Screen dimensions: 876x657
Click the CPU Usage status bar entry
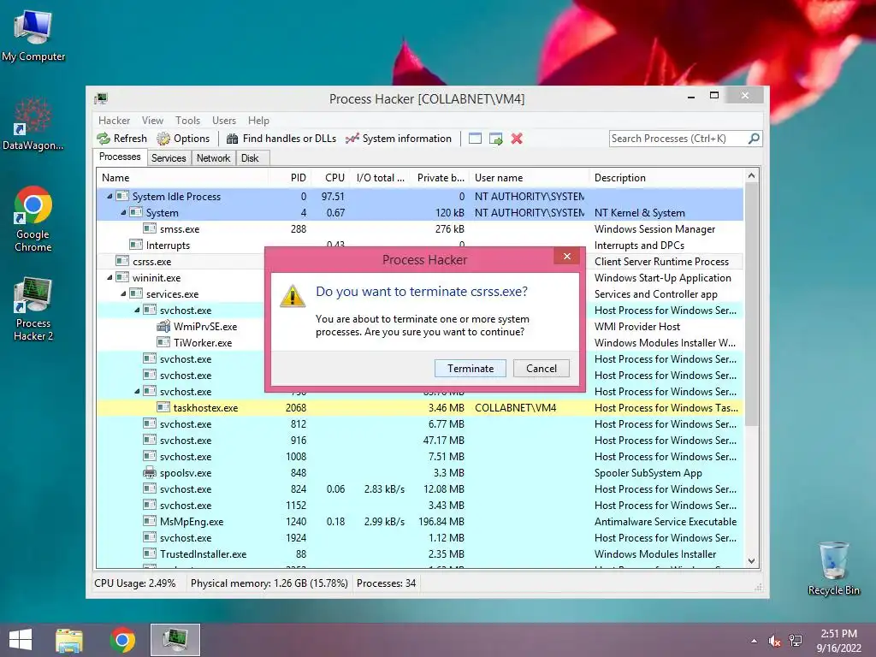[x=134, y=583]
